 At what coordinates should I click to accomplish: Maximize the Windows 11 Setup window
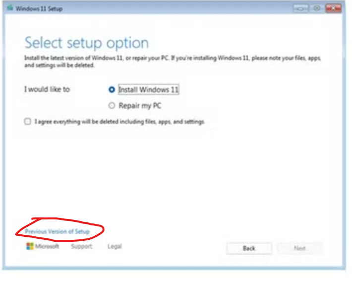point(317,8)
